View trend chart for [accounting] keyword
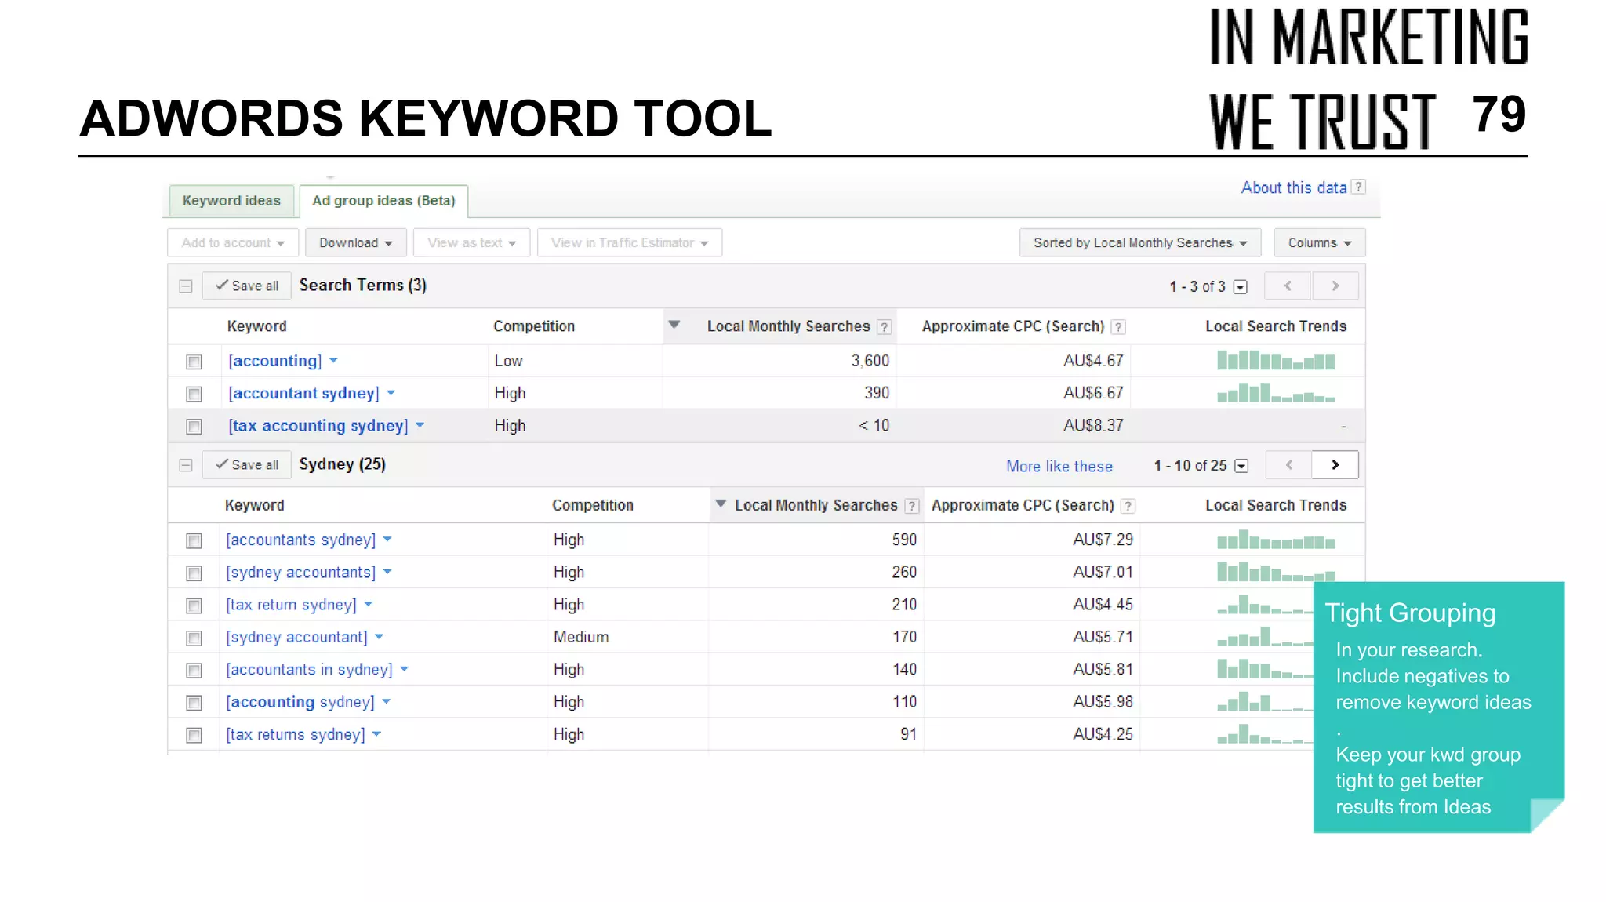 point(1276,360)
